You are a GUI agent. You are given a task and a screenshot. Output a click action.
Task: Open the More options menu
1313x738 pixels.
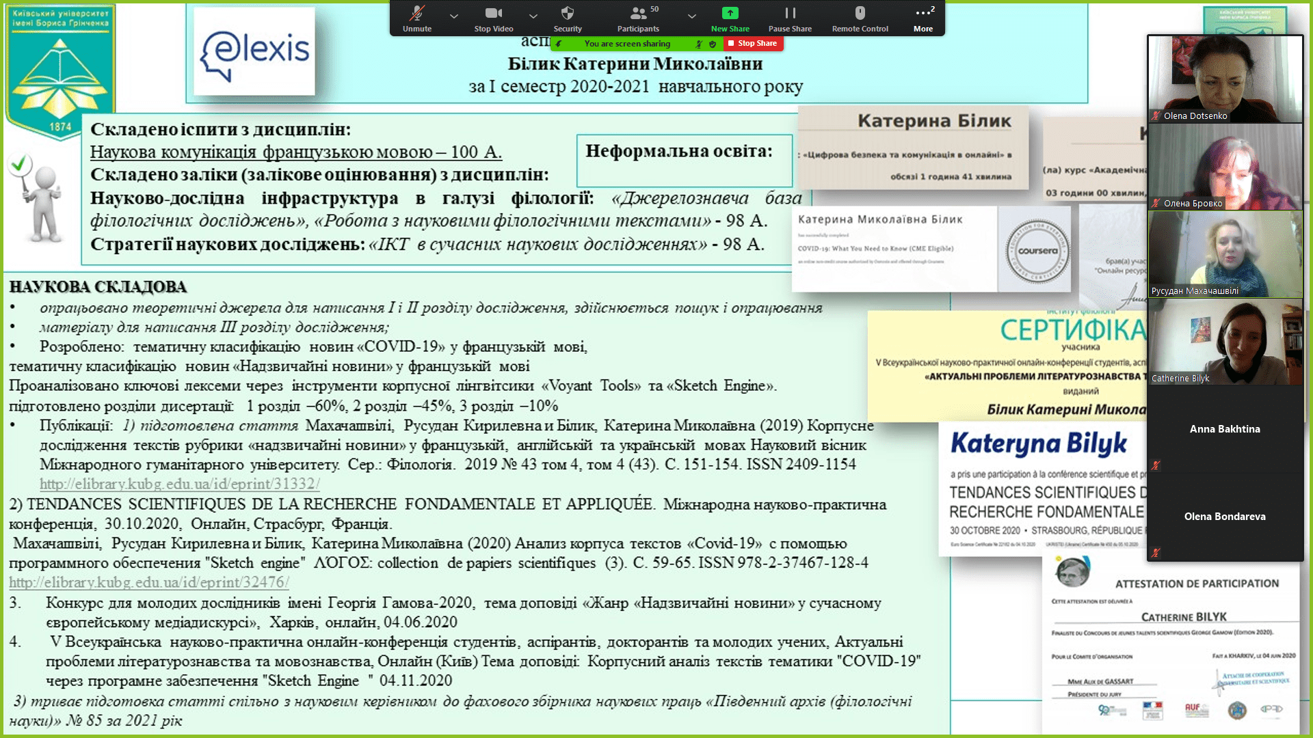(923, 14)
